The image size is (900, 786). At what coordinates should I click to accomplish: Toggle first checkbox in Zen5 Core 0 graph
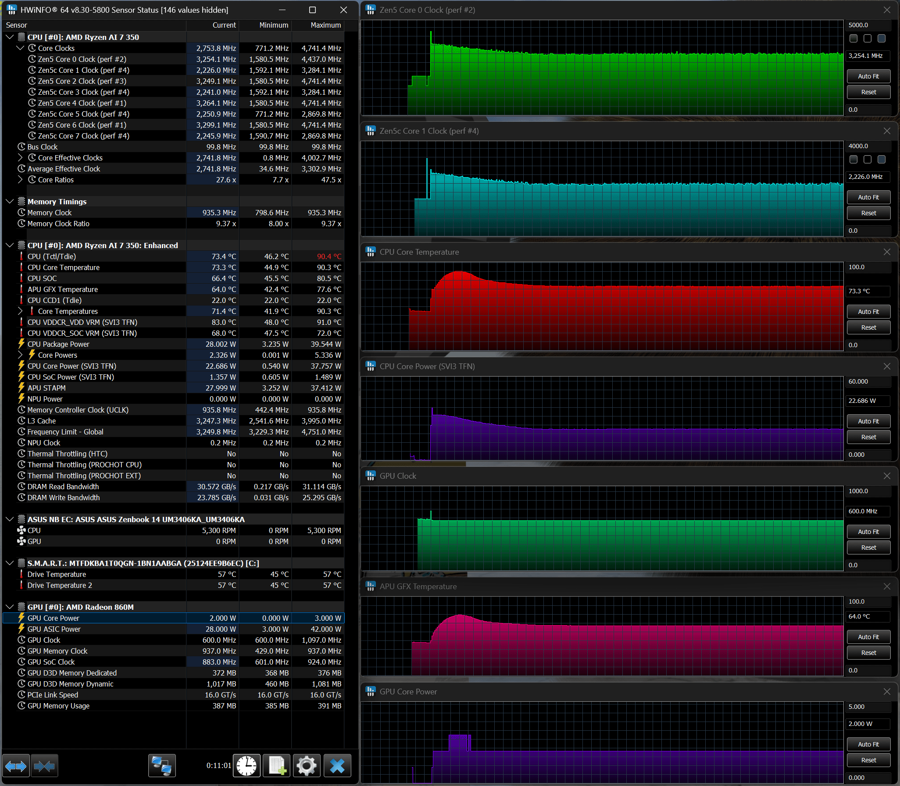click(853, 39)
